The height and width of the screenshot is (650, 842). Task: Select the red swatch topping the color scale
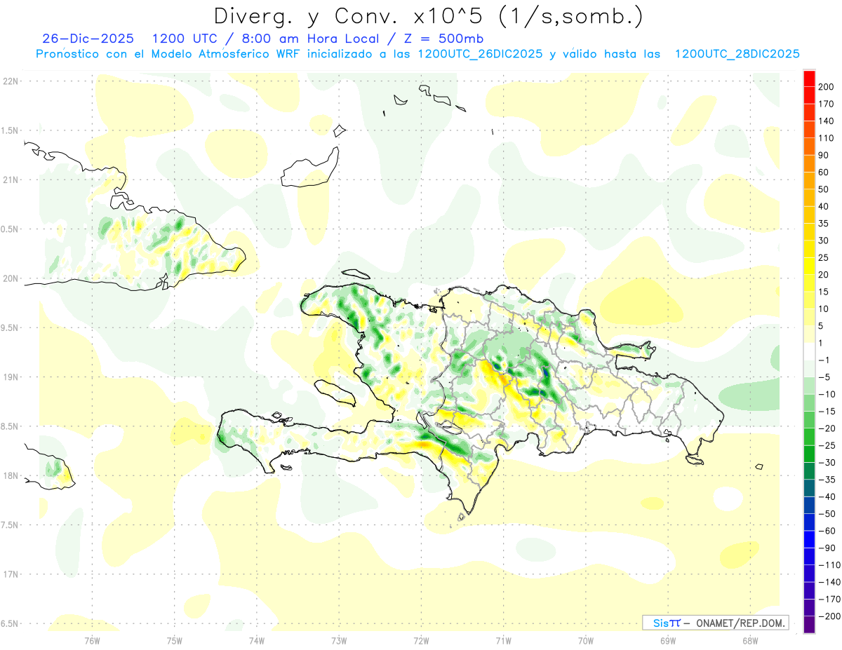(x=809, y=79)
